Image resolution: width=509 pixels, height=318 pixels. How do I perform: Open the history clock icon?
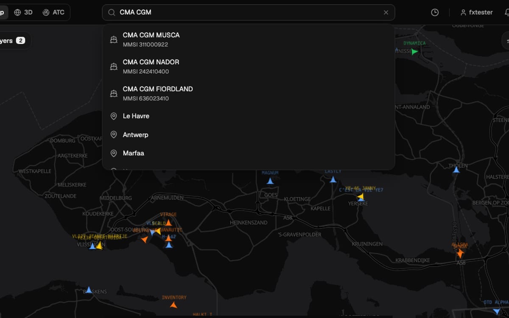435,12
